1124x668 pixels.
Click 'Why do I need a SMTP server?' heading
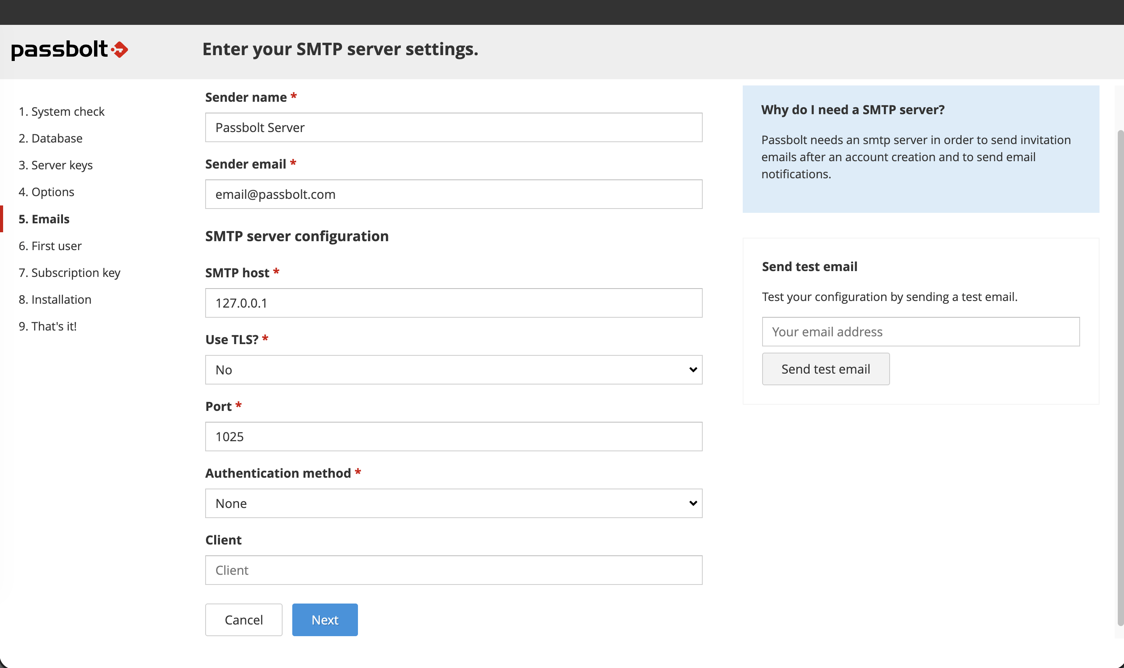[852, 110]
